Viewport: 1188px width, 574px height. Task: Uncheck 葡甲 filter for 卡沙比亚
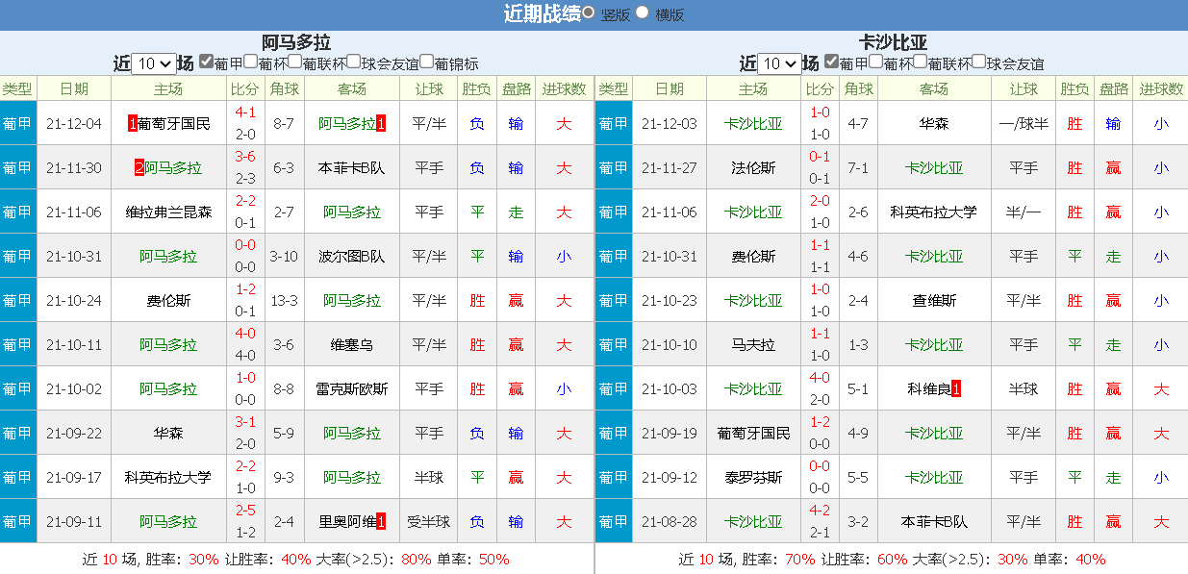coord(831,62)
